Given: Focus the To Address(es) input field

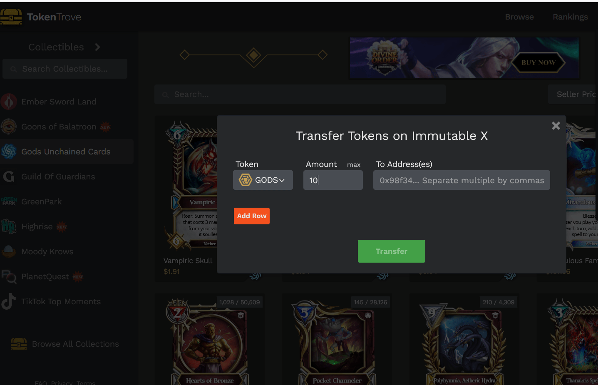Looking at the screenshot, I should click(x=462, y=180).
